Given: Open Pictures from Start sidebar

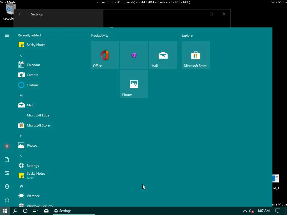Looking at the screenshot, I should click(x=7, y=173).
